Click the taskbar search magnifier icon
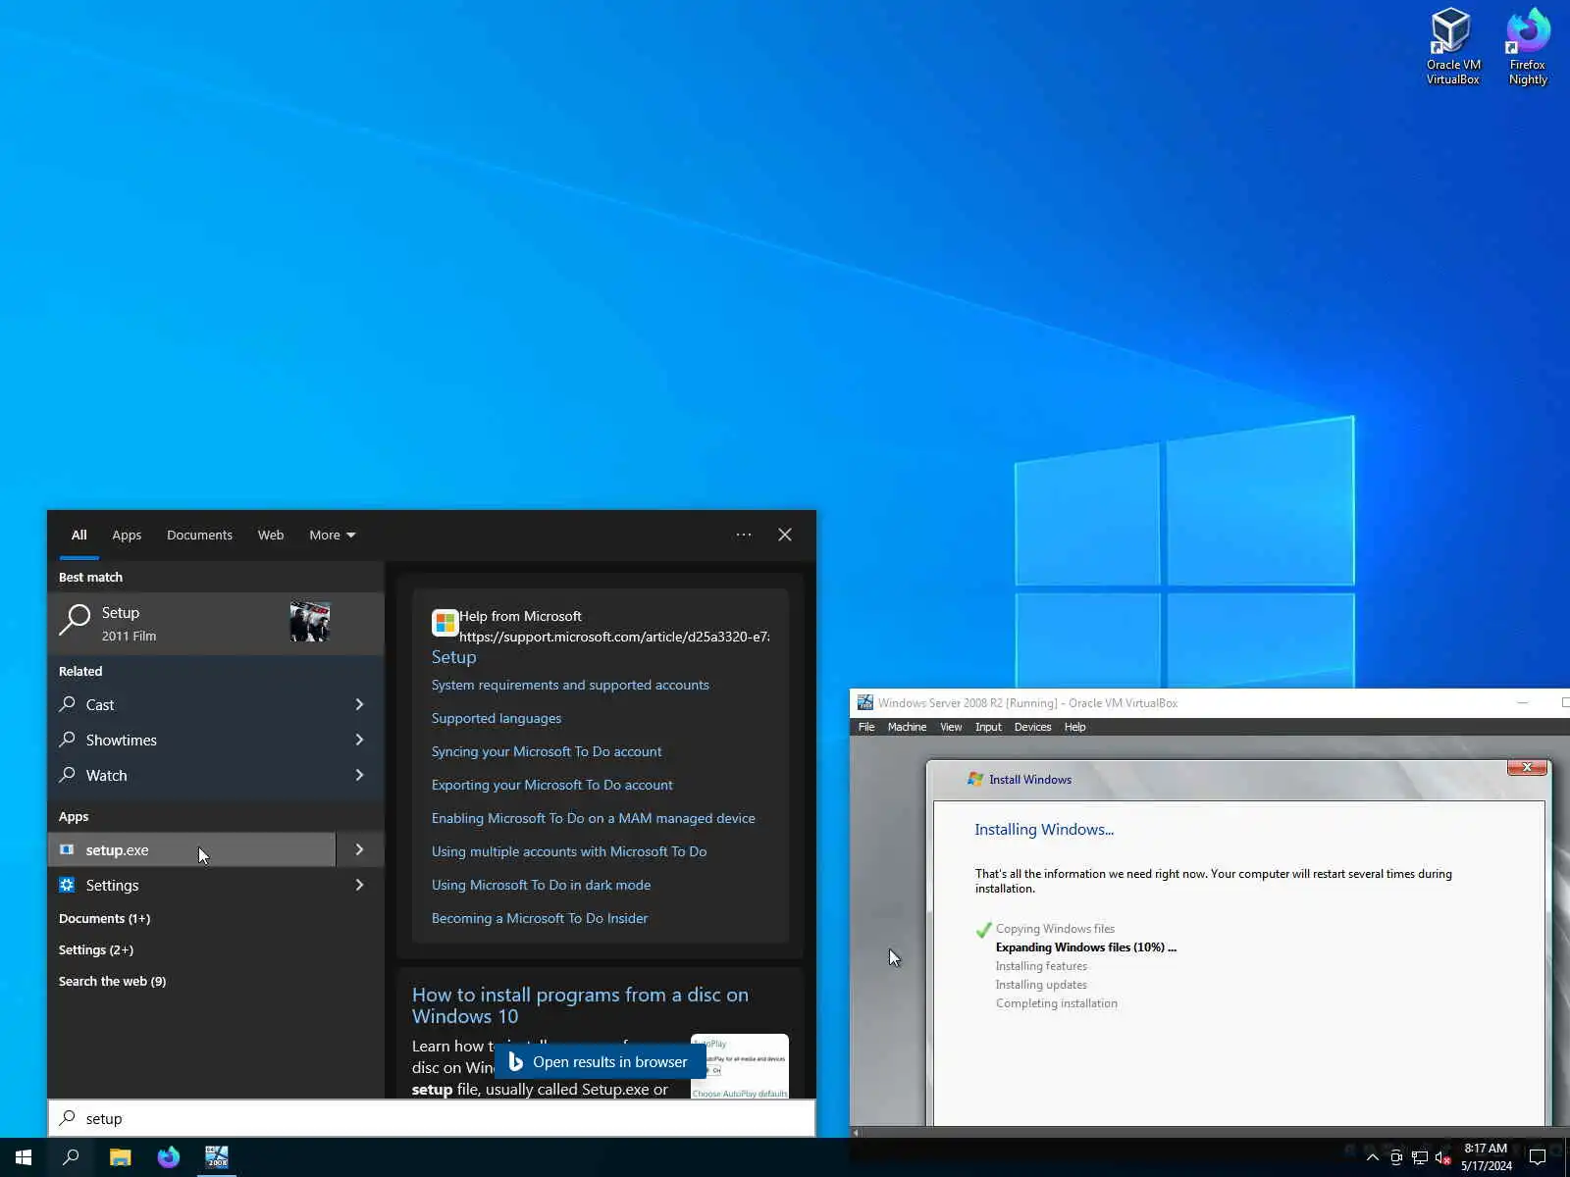The width and height of the screenshot is (1570, 1177). (x=71, y=1157)
